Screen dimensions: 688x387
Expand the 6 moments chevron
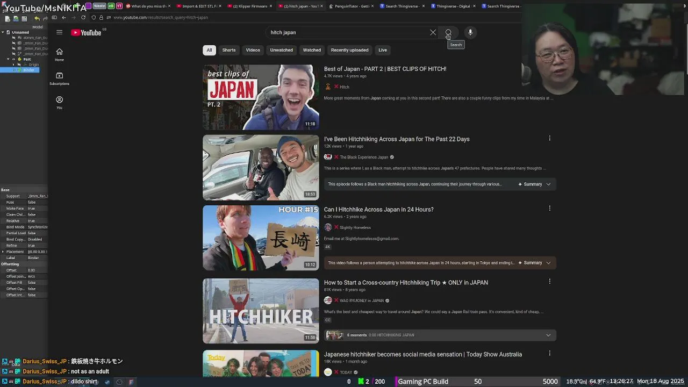click(548, 335)
